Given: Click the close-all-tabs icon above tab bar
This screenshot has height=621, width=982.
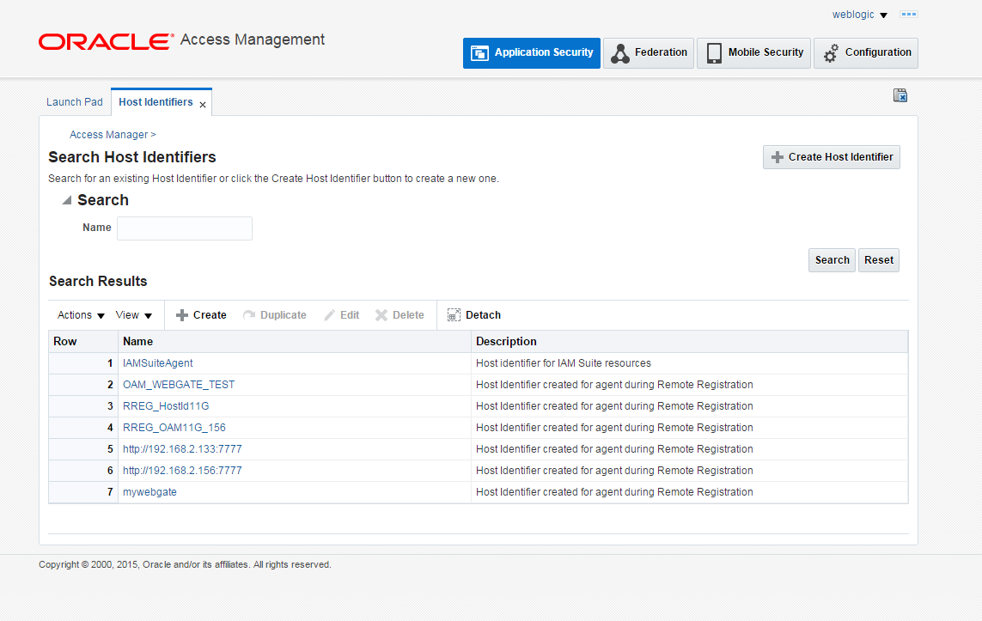Looking at the screenshot, I should click(x=900, y=95).
